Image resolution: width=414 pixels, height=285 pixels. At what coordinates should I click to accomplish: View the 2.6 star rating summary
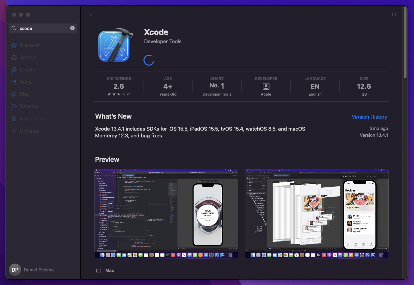pos(119,86)
